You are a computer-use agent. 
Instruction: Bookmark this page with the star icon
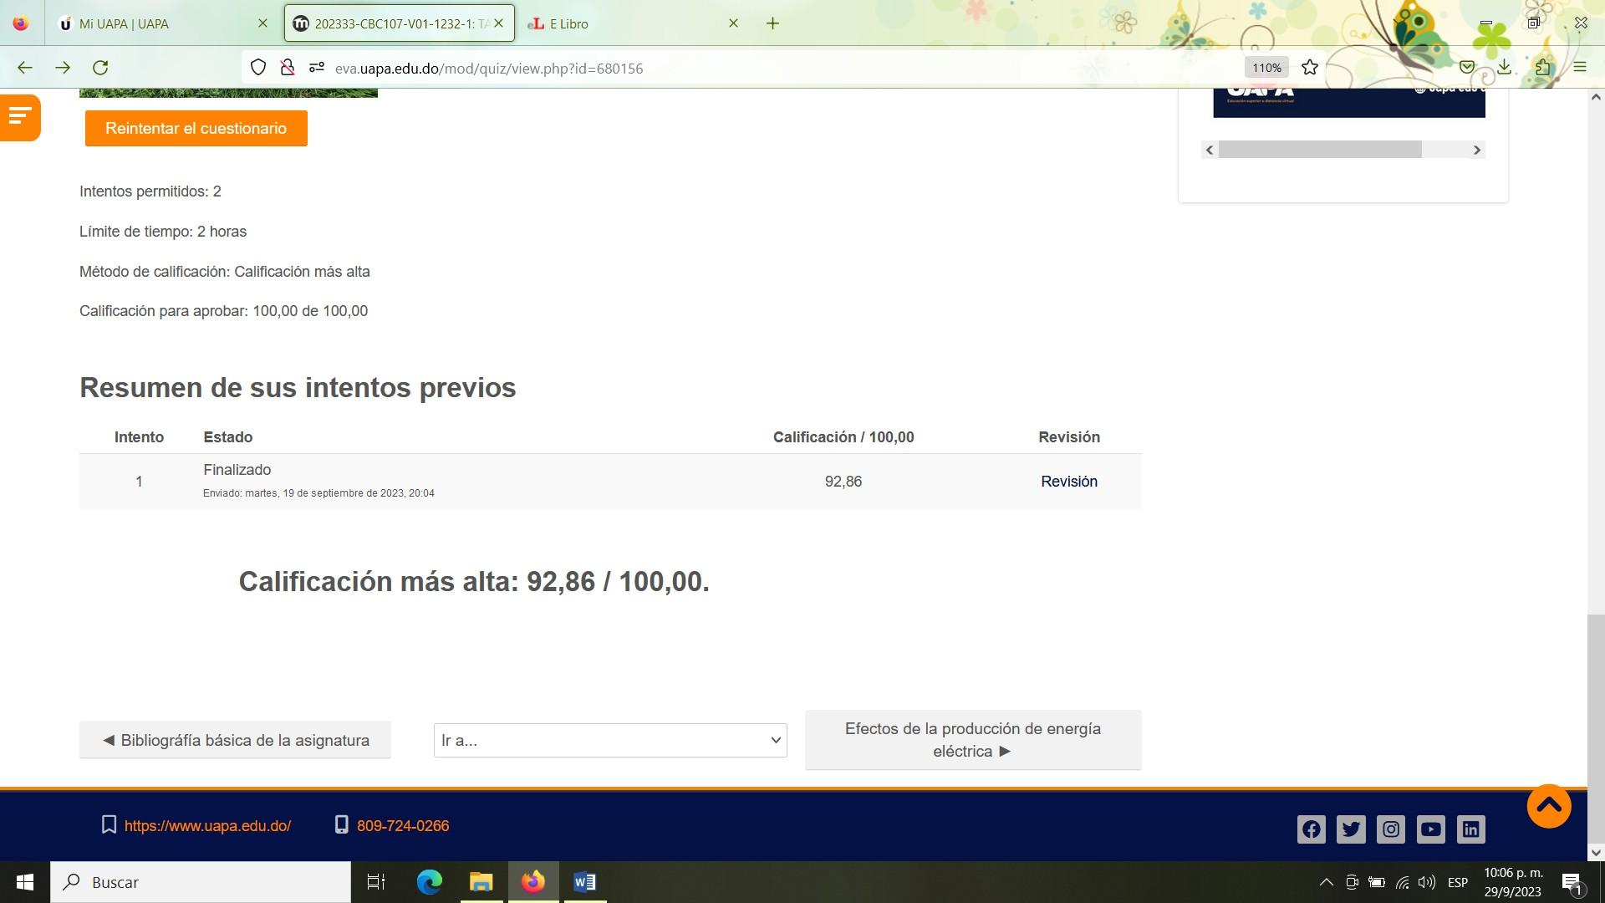pyautogui.click(x=1310, y=68)
